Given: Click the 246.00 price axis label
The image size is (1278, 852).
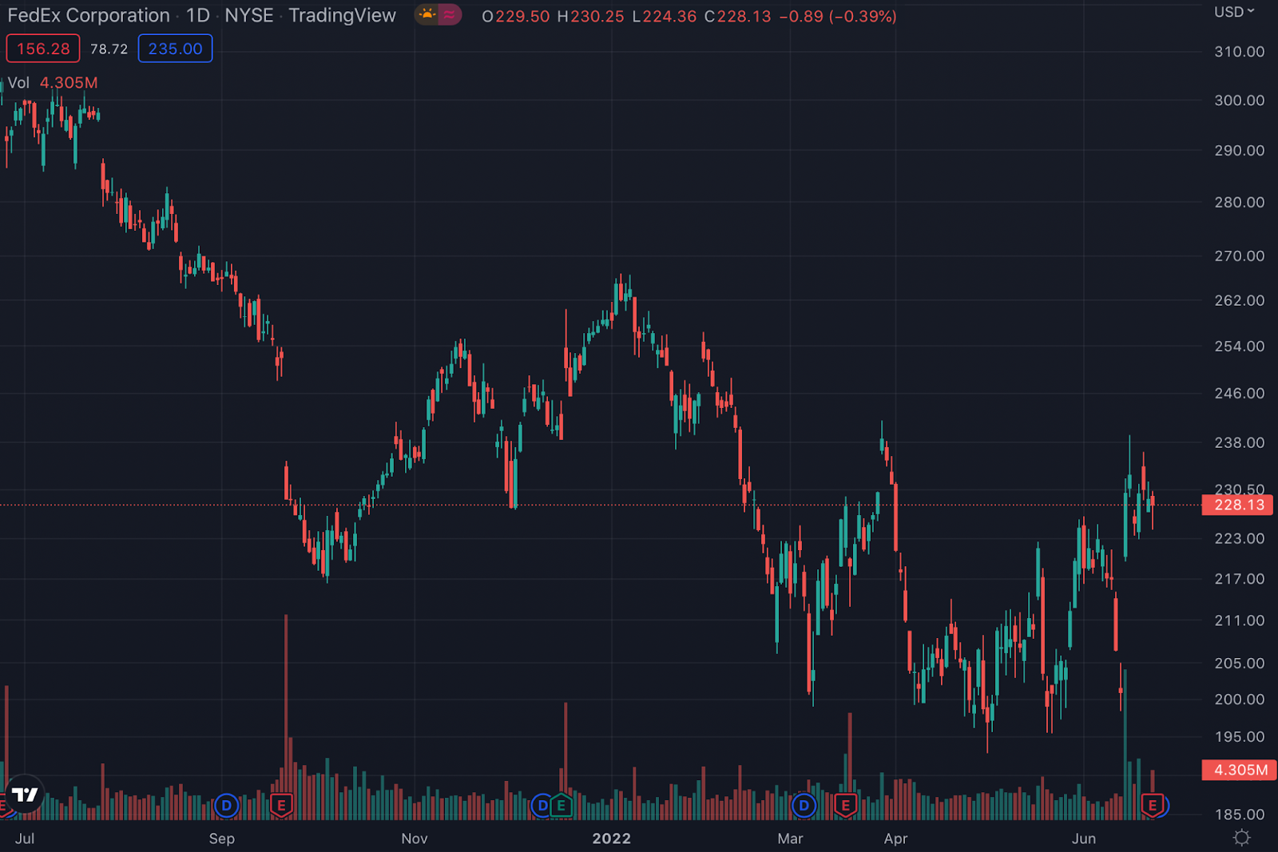Looking at the screenshot, I should (x=1240, y=394).
